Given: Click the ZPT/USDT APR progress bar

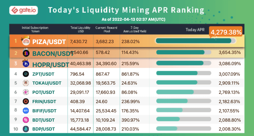Looking at the screenshot, I should (184, 73).
